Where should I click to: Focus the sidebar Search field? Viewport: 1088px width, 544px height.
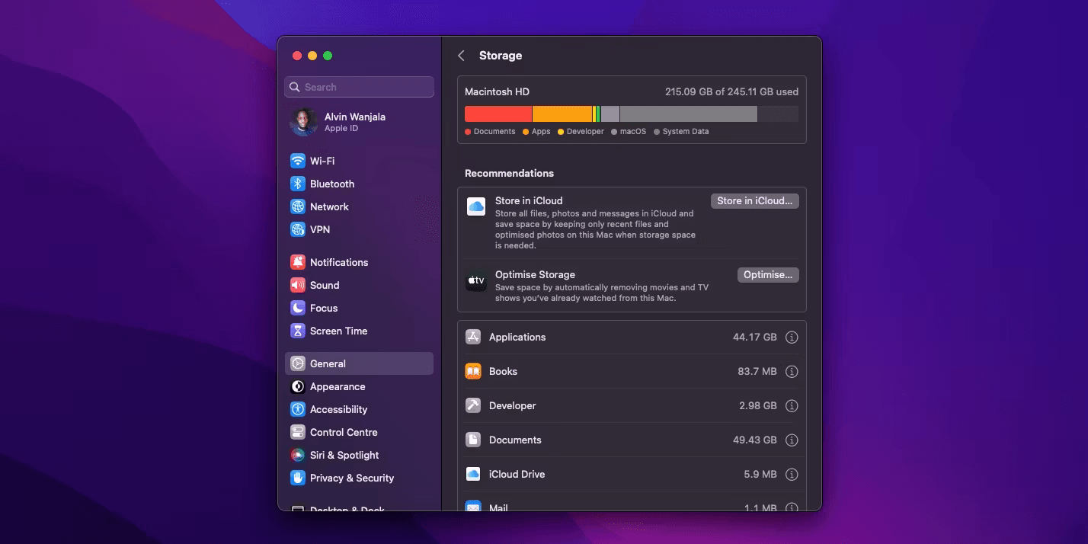tap(360, 87)
